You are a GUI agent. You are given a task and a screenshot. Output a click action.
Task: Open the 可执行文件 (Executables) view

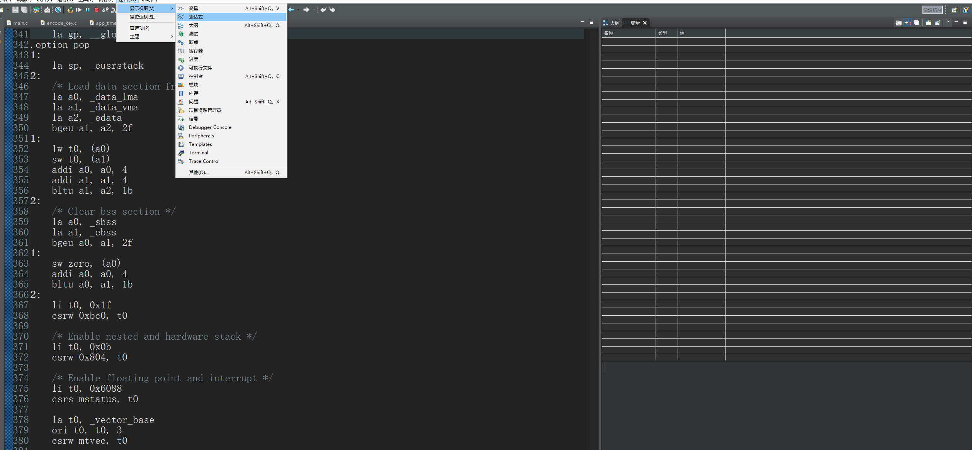pyautogui.click(x=231, y=68)
